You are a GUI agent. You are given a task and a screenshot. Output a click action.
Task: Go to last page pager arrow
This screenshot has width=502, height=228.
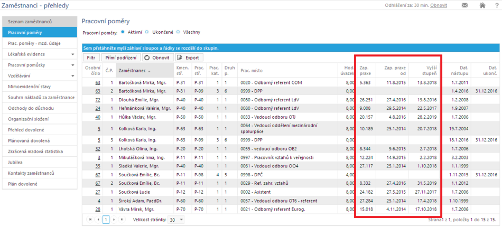(122, 220)
